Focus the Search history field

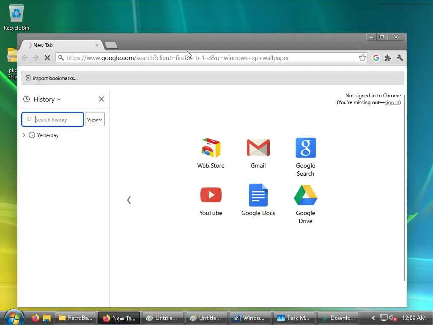[x=52, y=119]
